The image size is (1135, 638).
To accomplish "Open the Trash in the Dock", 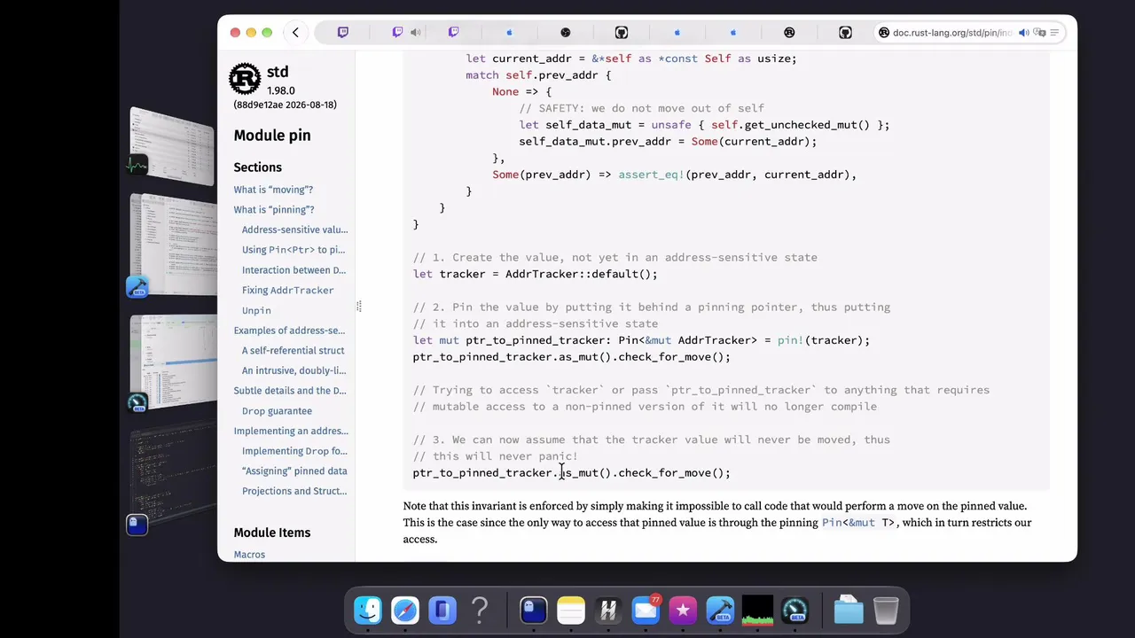I will click(x=886, y=610).
